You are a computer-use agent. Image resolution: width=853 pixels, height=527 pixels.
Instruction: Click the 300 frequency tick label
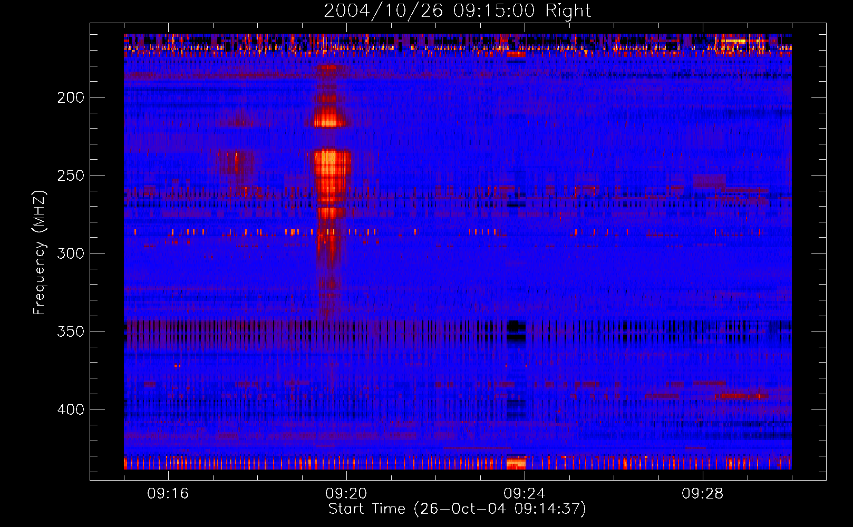pyautogui.click(x=71, y=253)
